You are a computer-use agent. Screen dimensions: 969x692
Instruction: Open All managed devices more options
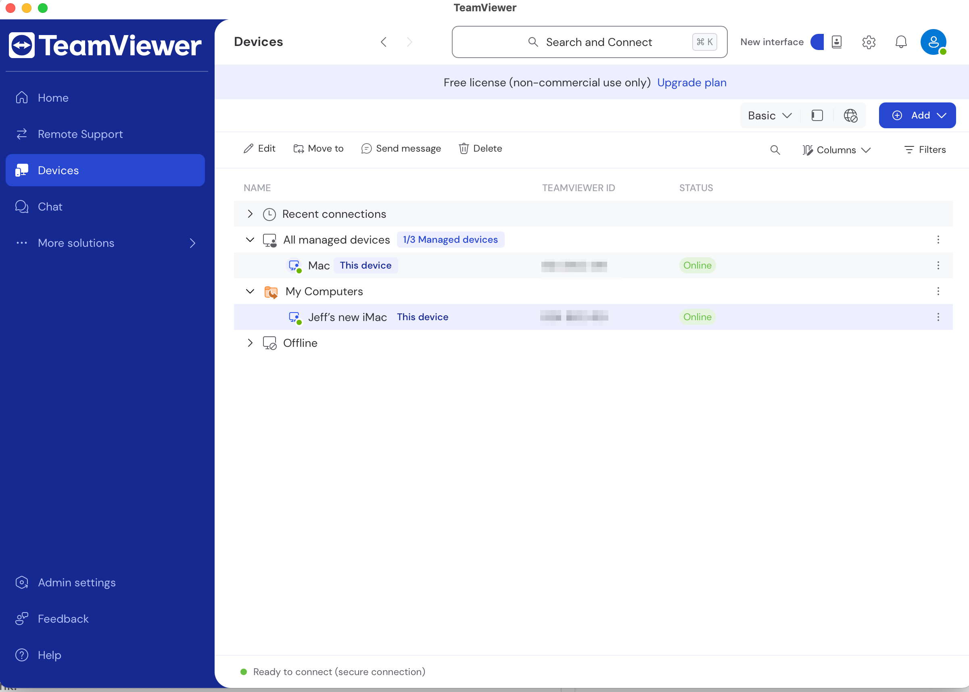point(938,240)
